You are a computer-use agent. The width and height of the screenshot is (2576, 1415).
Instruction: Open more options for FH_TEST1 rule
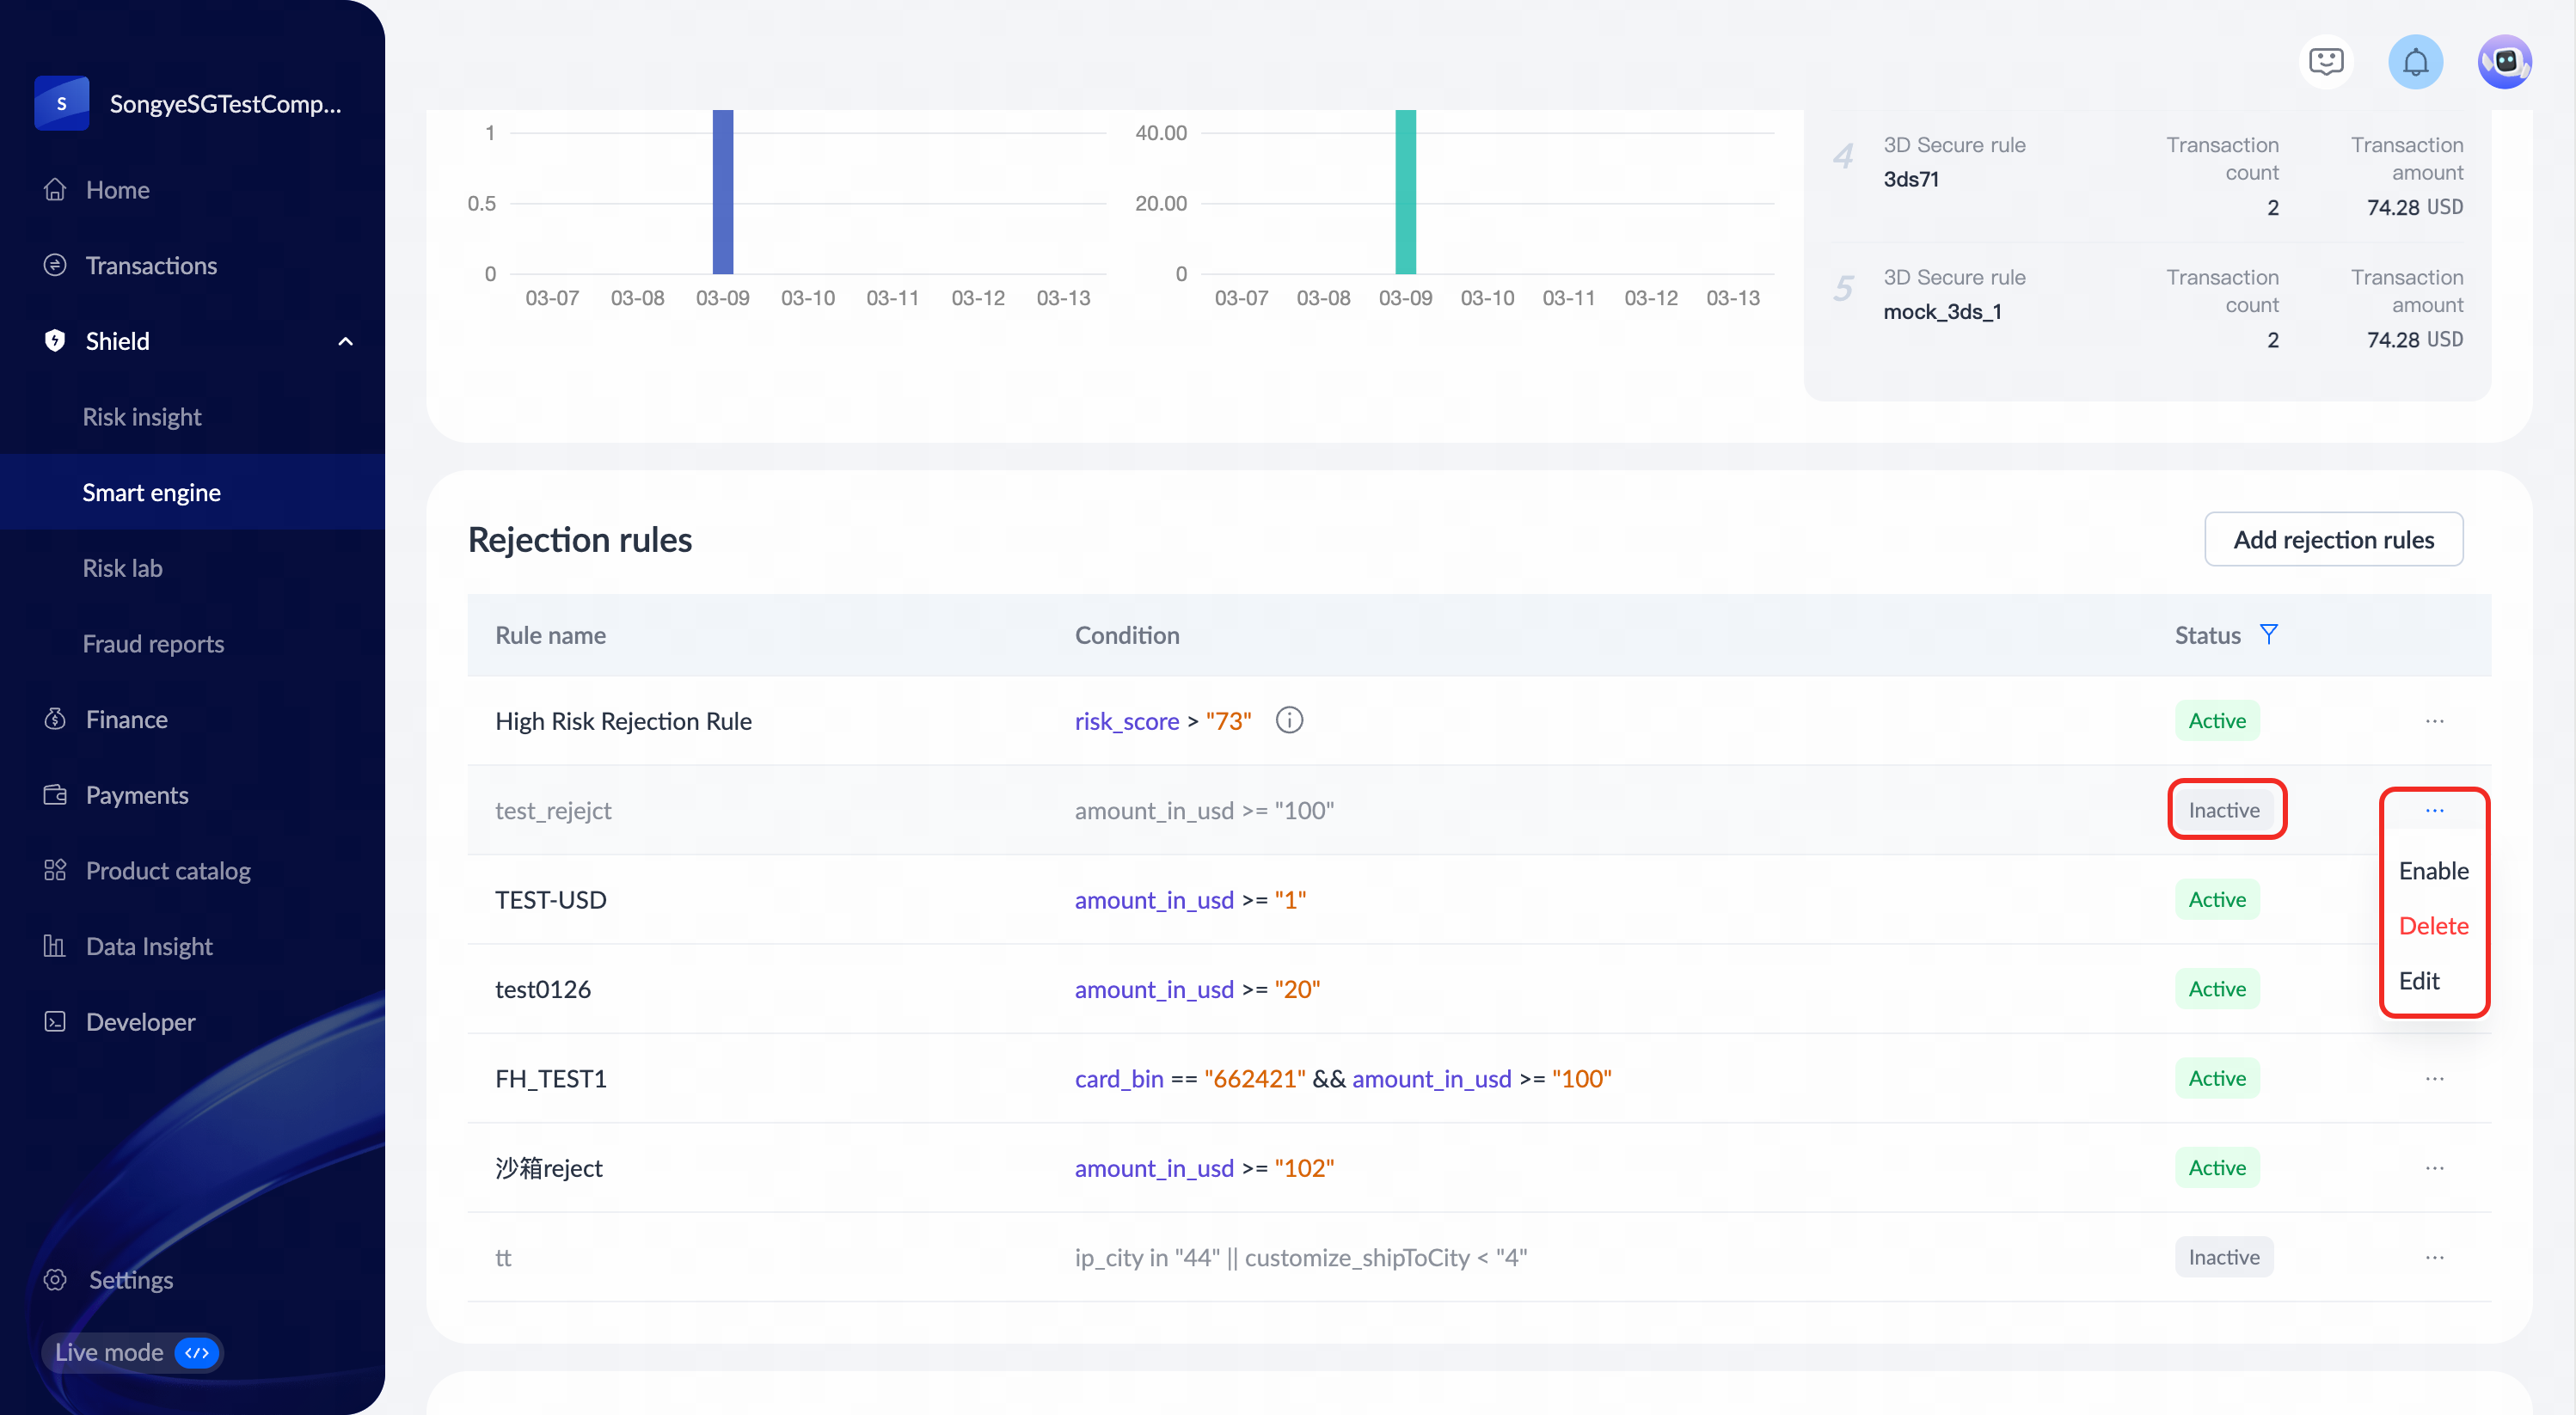point(2434,1078)
